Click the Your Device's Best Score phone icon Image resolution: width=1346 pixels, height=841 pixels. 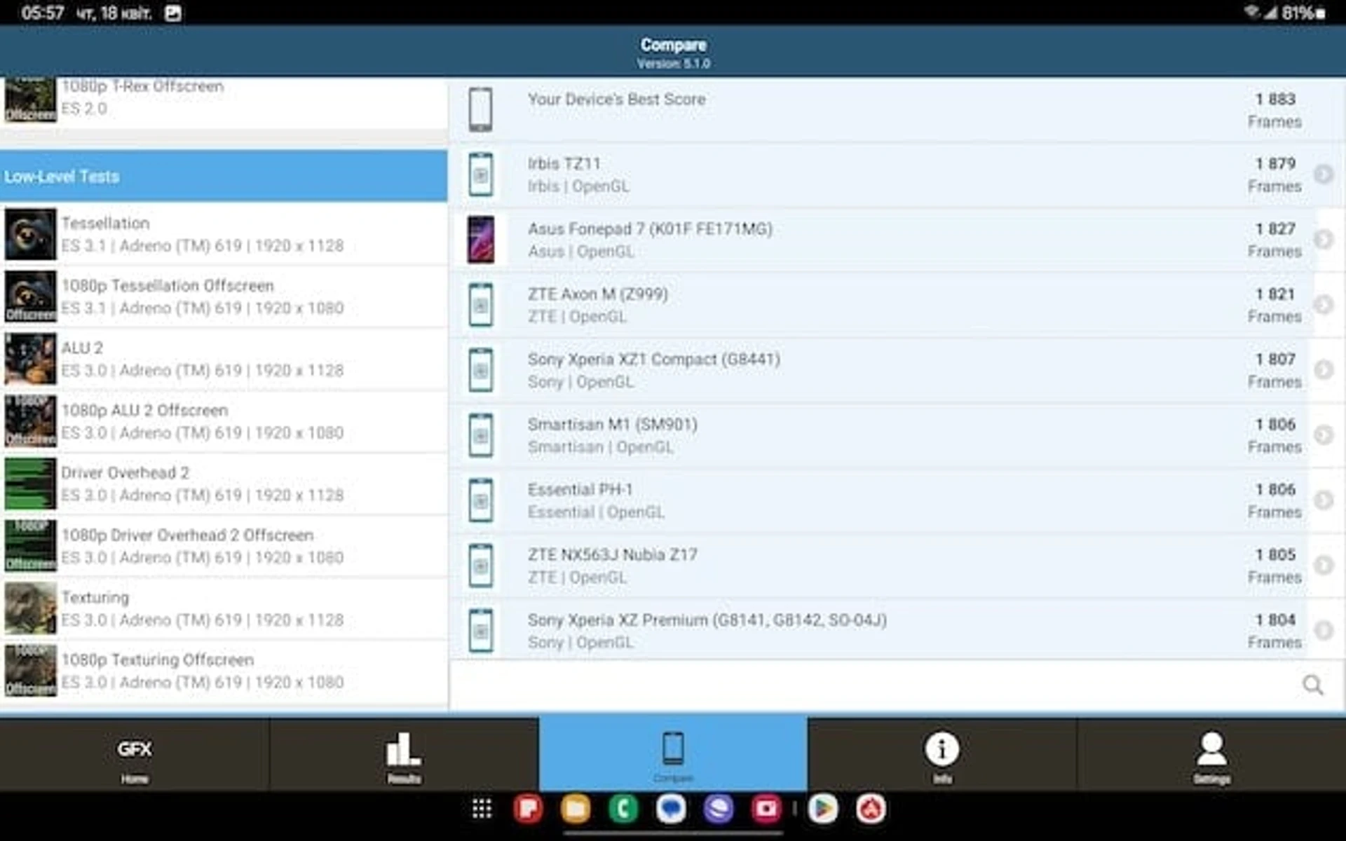pyautogui.click(x=480, y=109)
